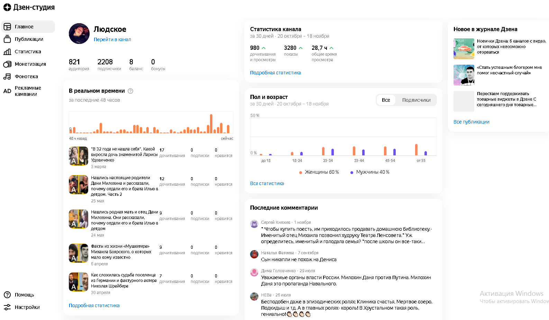Open comment "Сын никапли не похож на Дениса"
The width and height of the screenshot is (549, 320).
(299, 259)
